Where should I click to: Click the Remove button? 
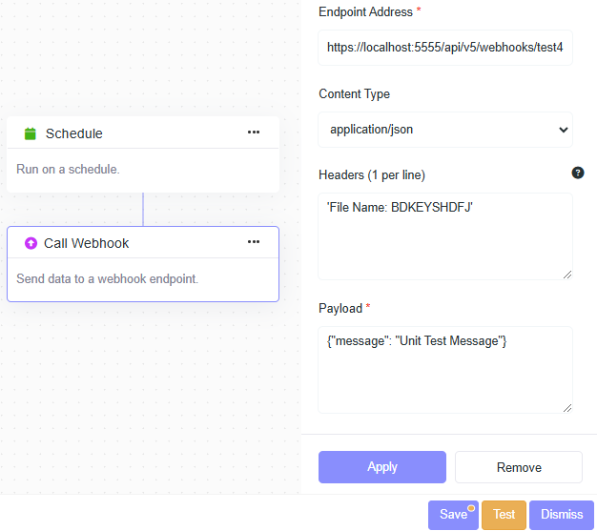[519, 467]
